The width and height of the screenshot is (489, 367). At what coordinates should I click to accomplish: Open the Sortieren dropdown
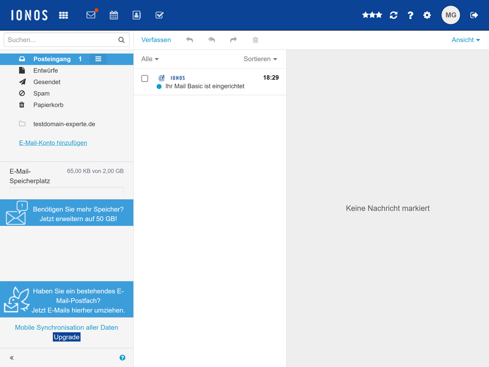[x=260, y=59]
